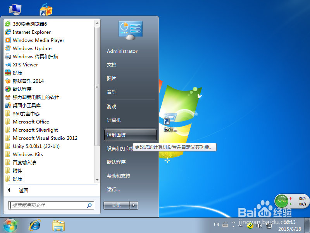This screenshot has height=233, width=310.
Task: Click the 关机 shutdown button
Action: click(117, 205)
